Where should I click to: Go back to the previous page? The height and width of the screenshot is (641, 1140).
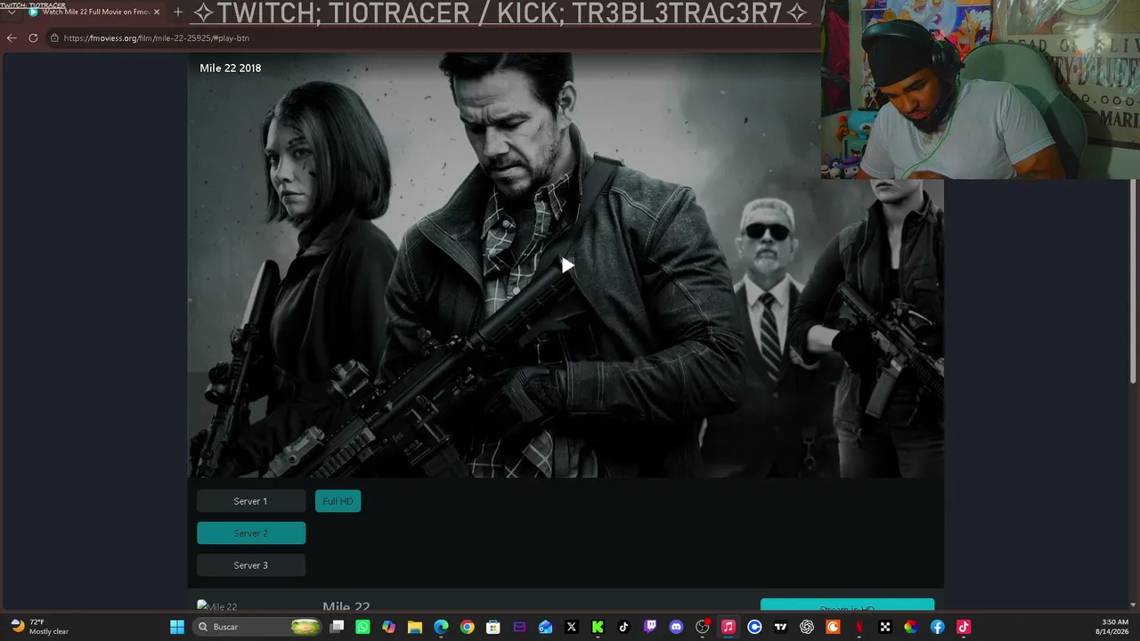12,38
